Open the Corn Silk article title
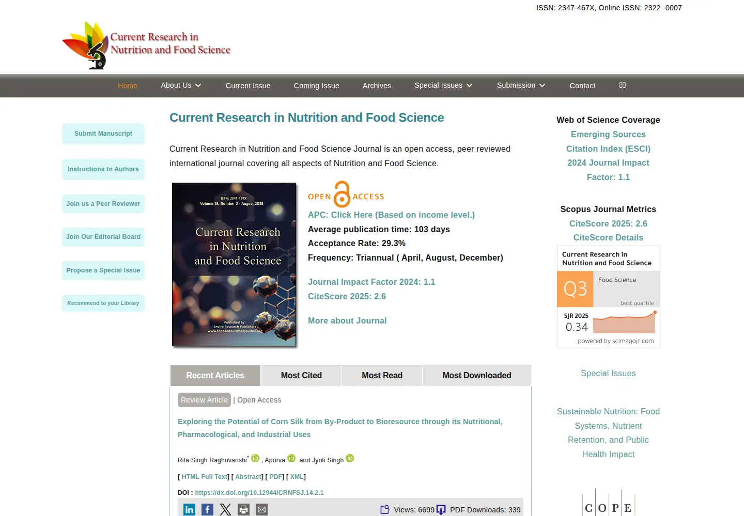Screen dimensions: 744x516 click(x=340, y=428)
